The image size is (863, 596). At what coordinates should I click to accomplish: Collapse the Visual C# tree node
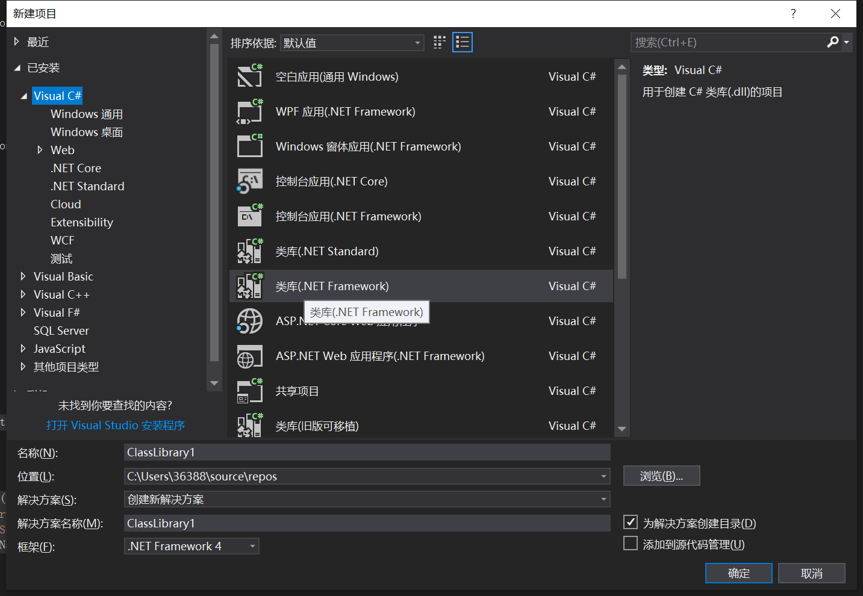(x=24, y=96)
